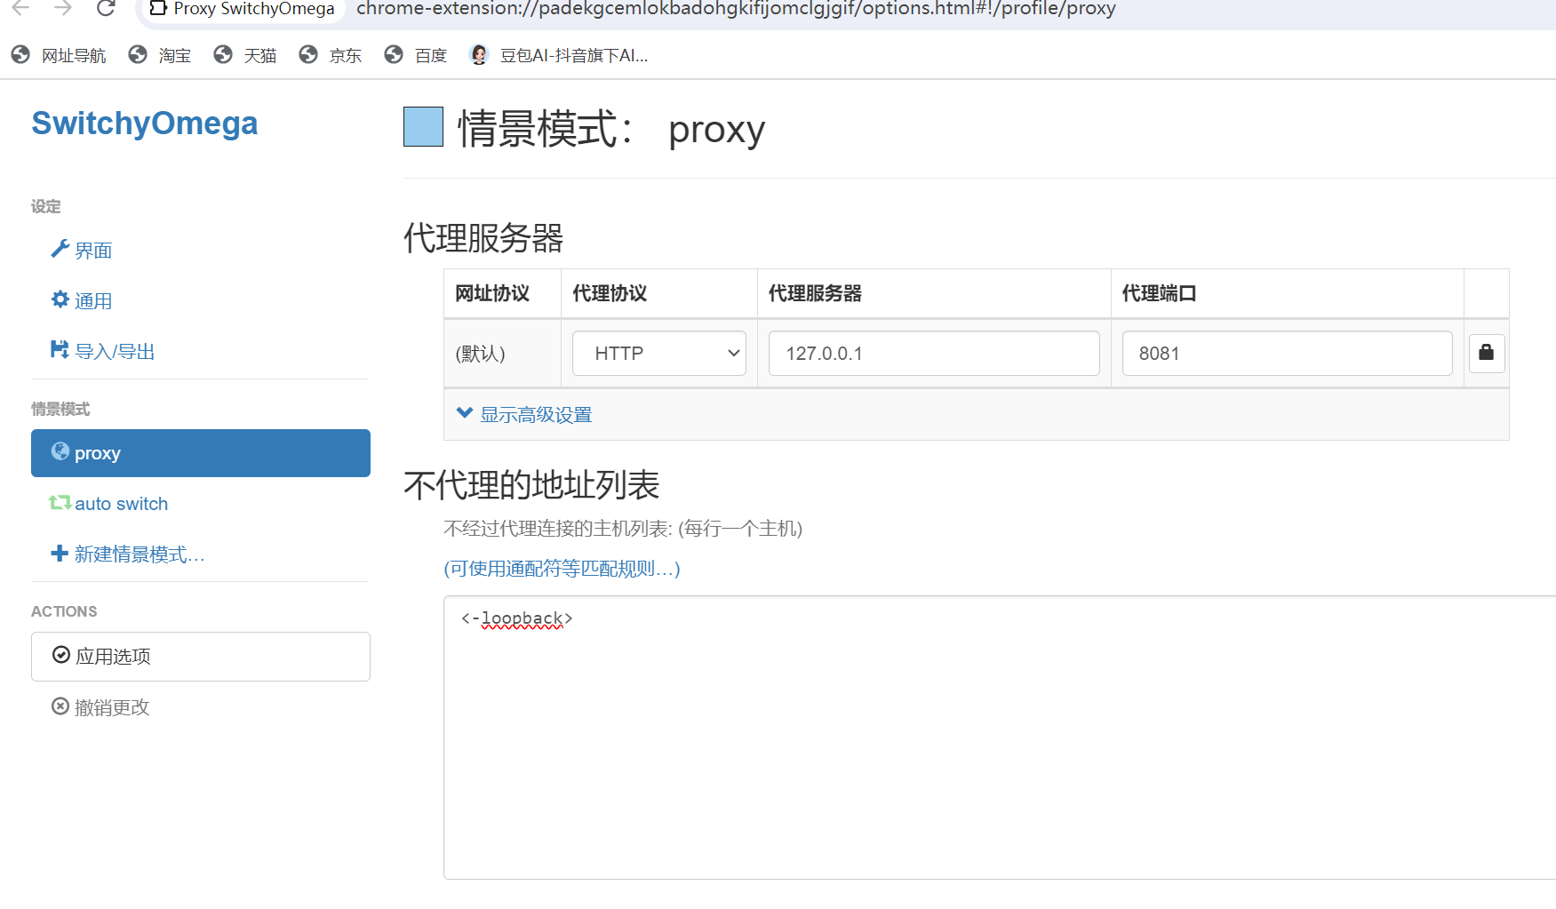Click the globe icon on proxy profile
Image resolution: width=1556 pixels, height=909 pixels.
(x=60, y=451)
